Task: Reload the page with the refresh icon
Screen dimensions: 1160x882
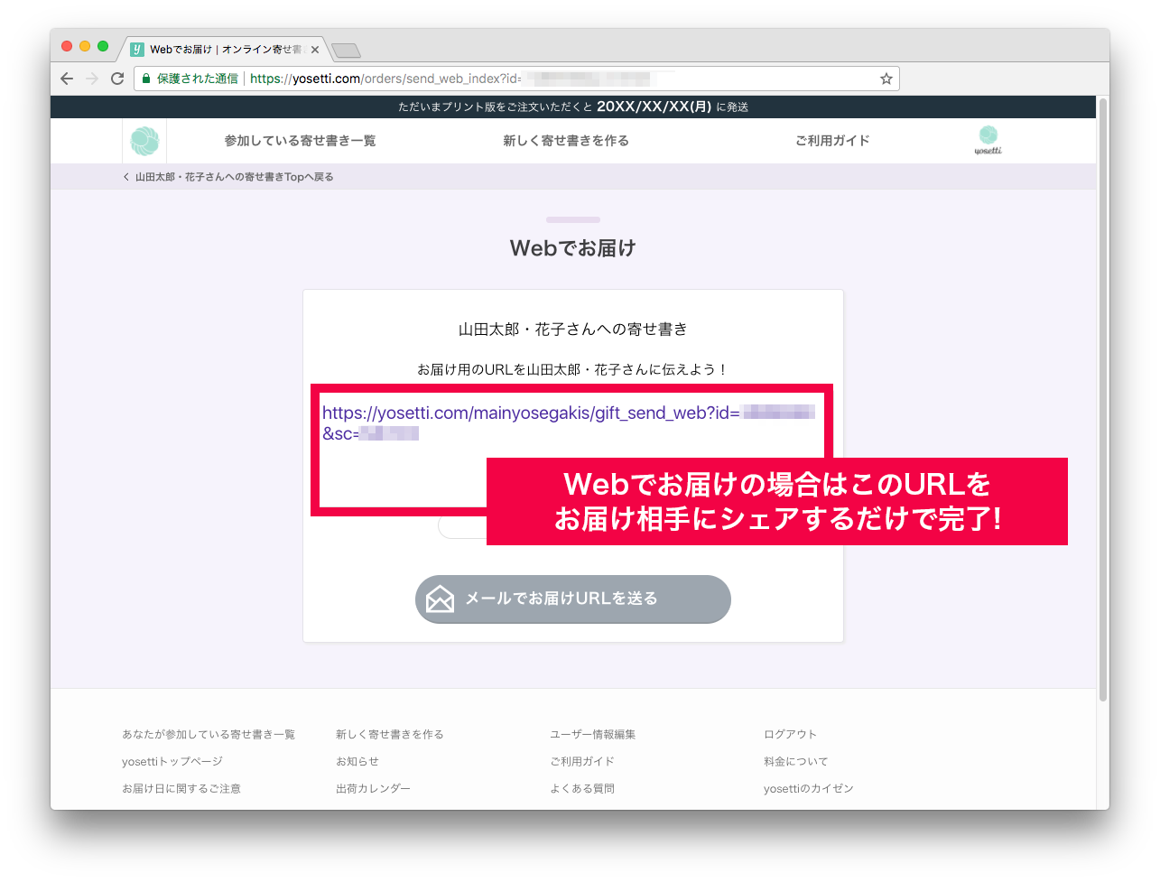Action: point(117,79)
